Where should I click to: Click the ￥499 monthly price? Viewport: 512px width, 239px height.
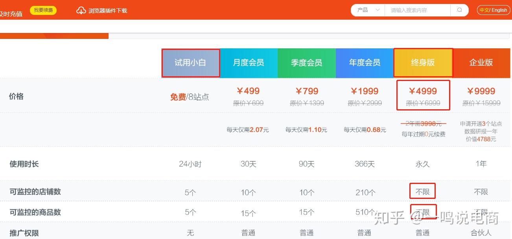(x=248, y=91)
